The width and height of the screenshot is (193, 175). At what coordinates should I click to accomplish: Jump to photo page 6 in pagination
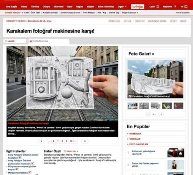coord(54,141)
